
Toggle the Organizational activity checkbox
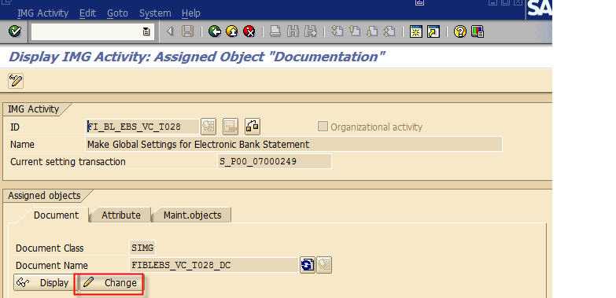[323, 127]
